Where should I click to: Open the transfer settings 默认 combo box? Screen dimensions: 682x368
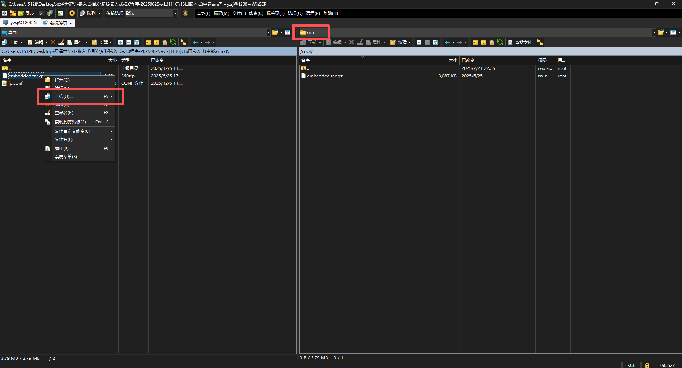[151, 13]
